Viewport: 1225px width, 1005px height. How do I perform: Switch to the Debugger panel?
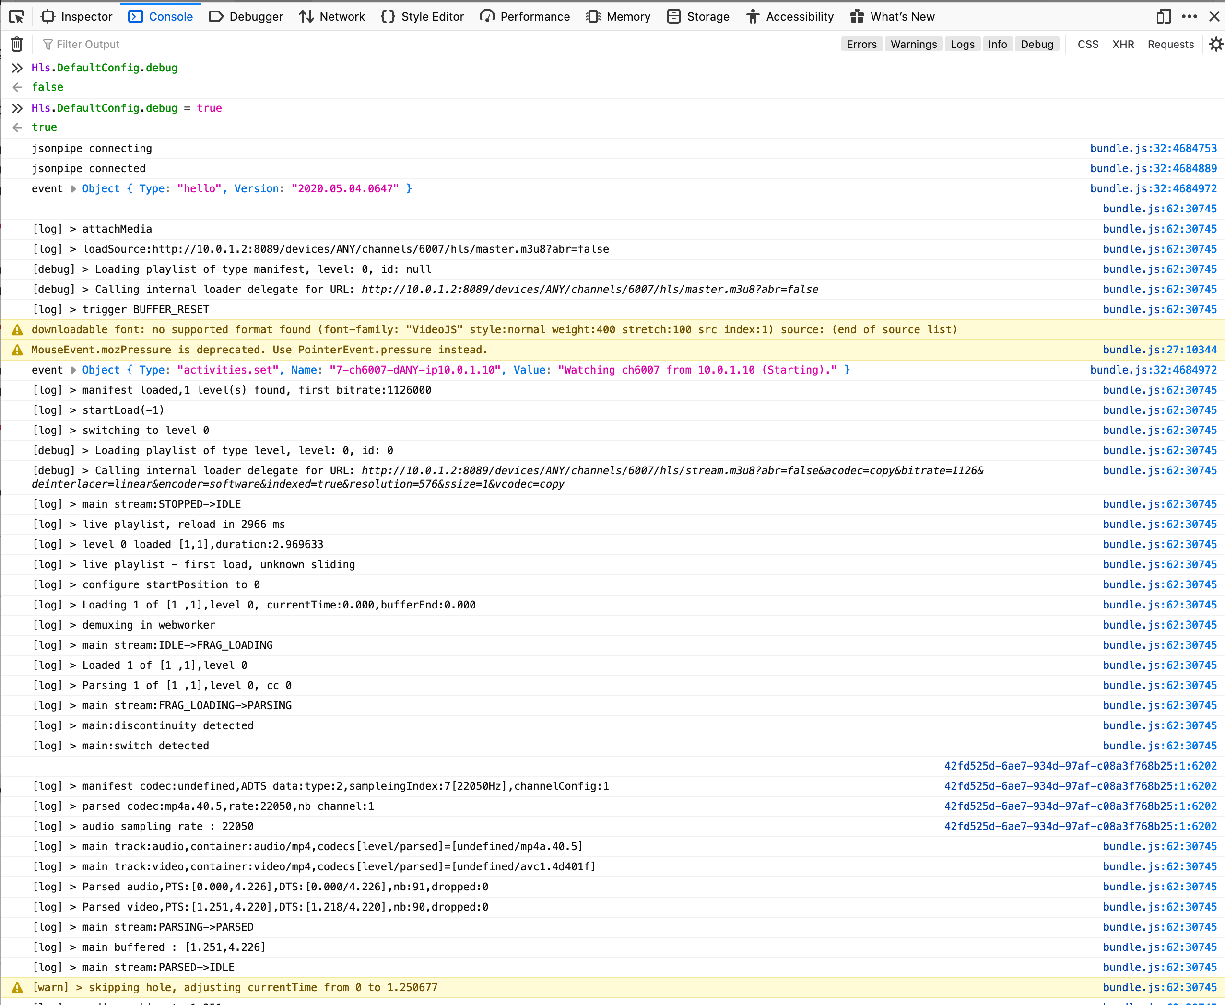246,17
